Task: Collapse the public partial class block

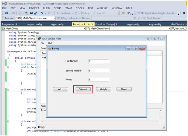Action: click(x=8, y=58)
